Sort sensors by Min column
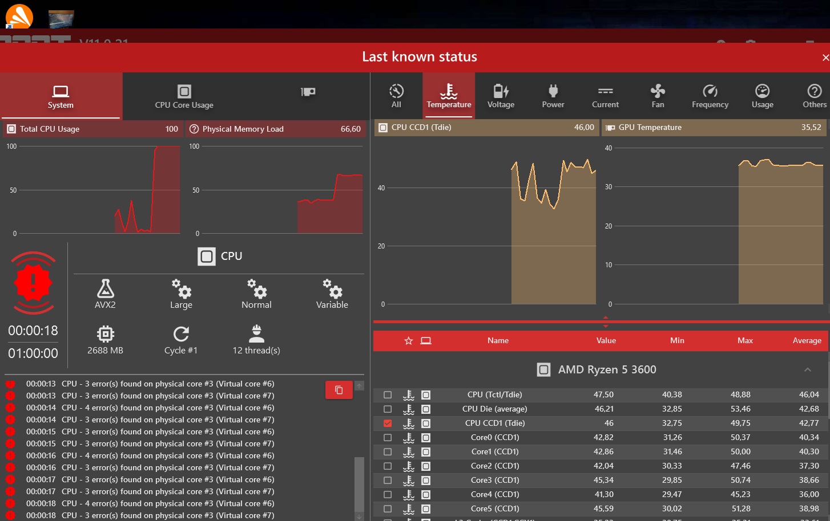This screenshot has width=830, height=521. click(677, 341)
